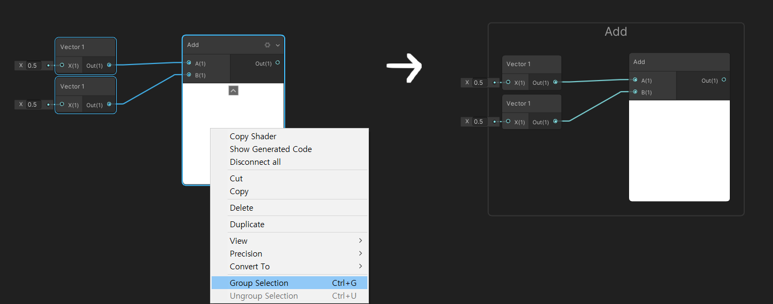Screen dimensions: 773x304
Task: Click Out(1) port of selected Vector 1 wired to A(1)
Action: (x=109, y=65)
